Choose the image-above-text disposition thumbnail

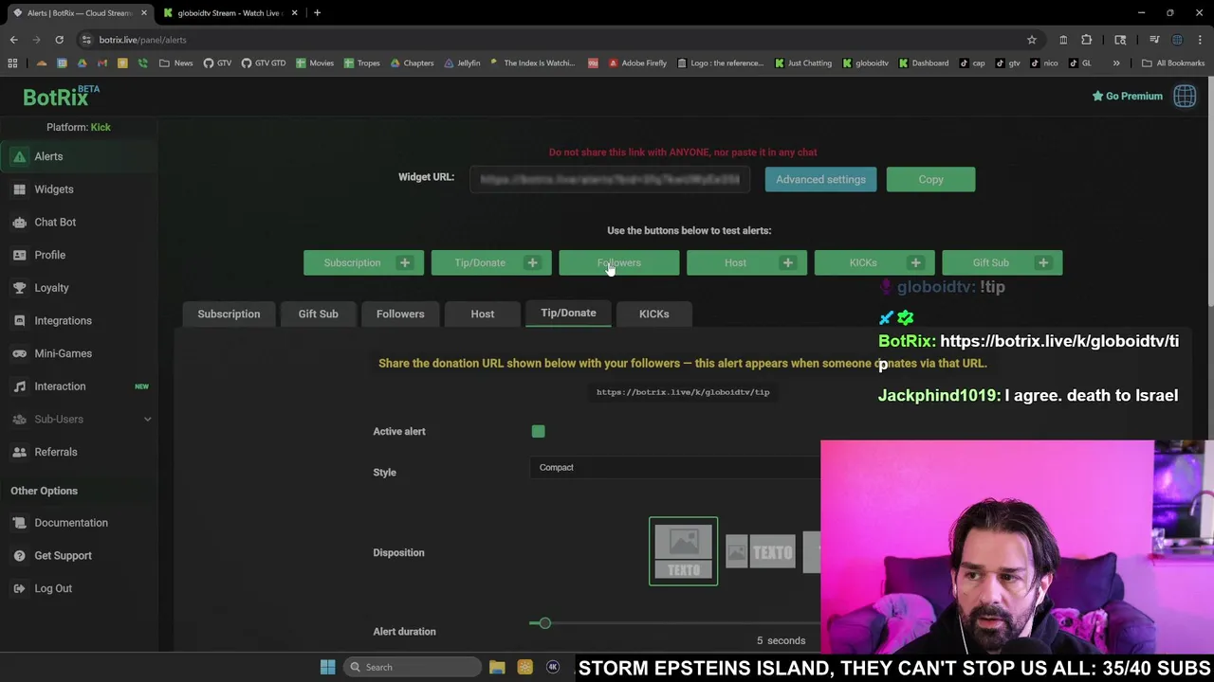[683, 551]
